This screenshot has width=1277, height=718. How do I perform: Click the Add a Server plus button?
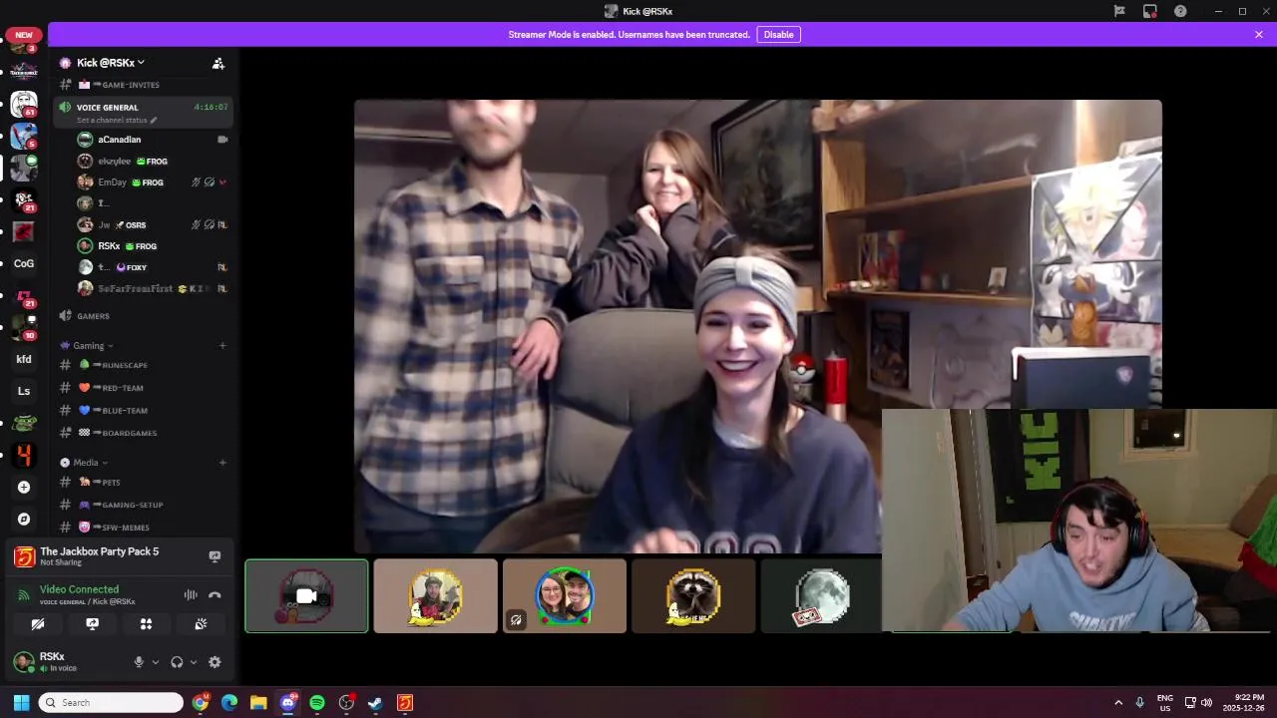[x=24, y=488]
